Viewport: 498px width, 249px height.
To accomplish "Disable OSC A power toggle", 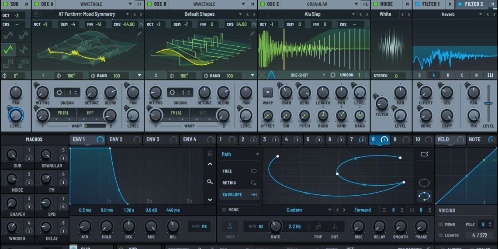I will 37,4.
